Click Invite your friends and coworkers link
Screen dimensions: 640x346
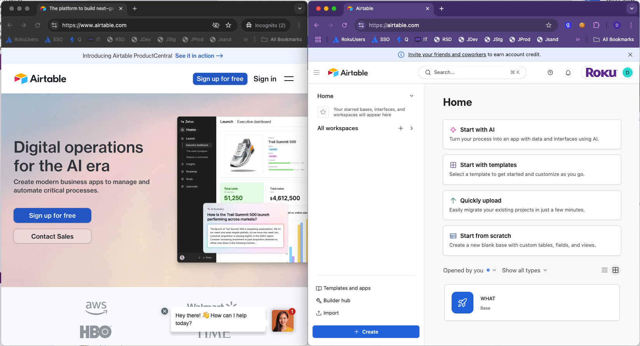447,55
